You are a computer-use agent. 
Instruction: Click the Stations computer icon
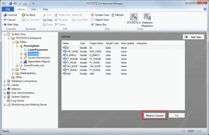pos(9,89)
